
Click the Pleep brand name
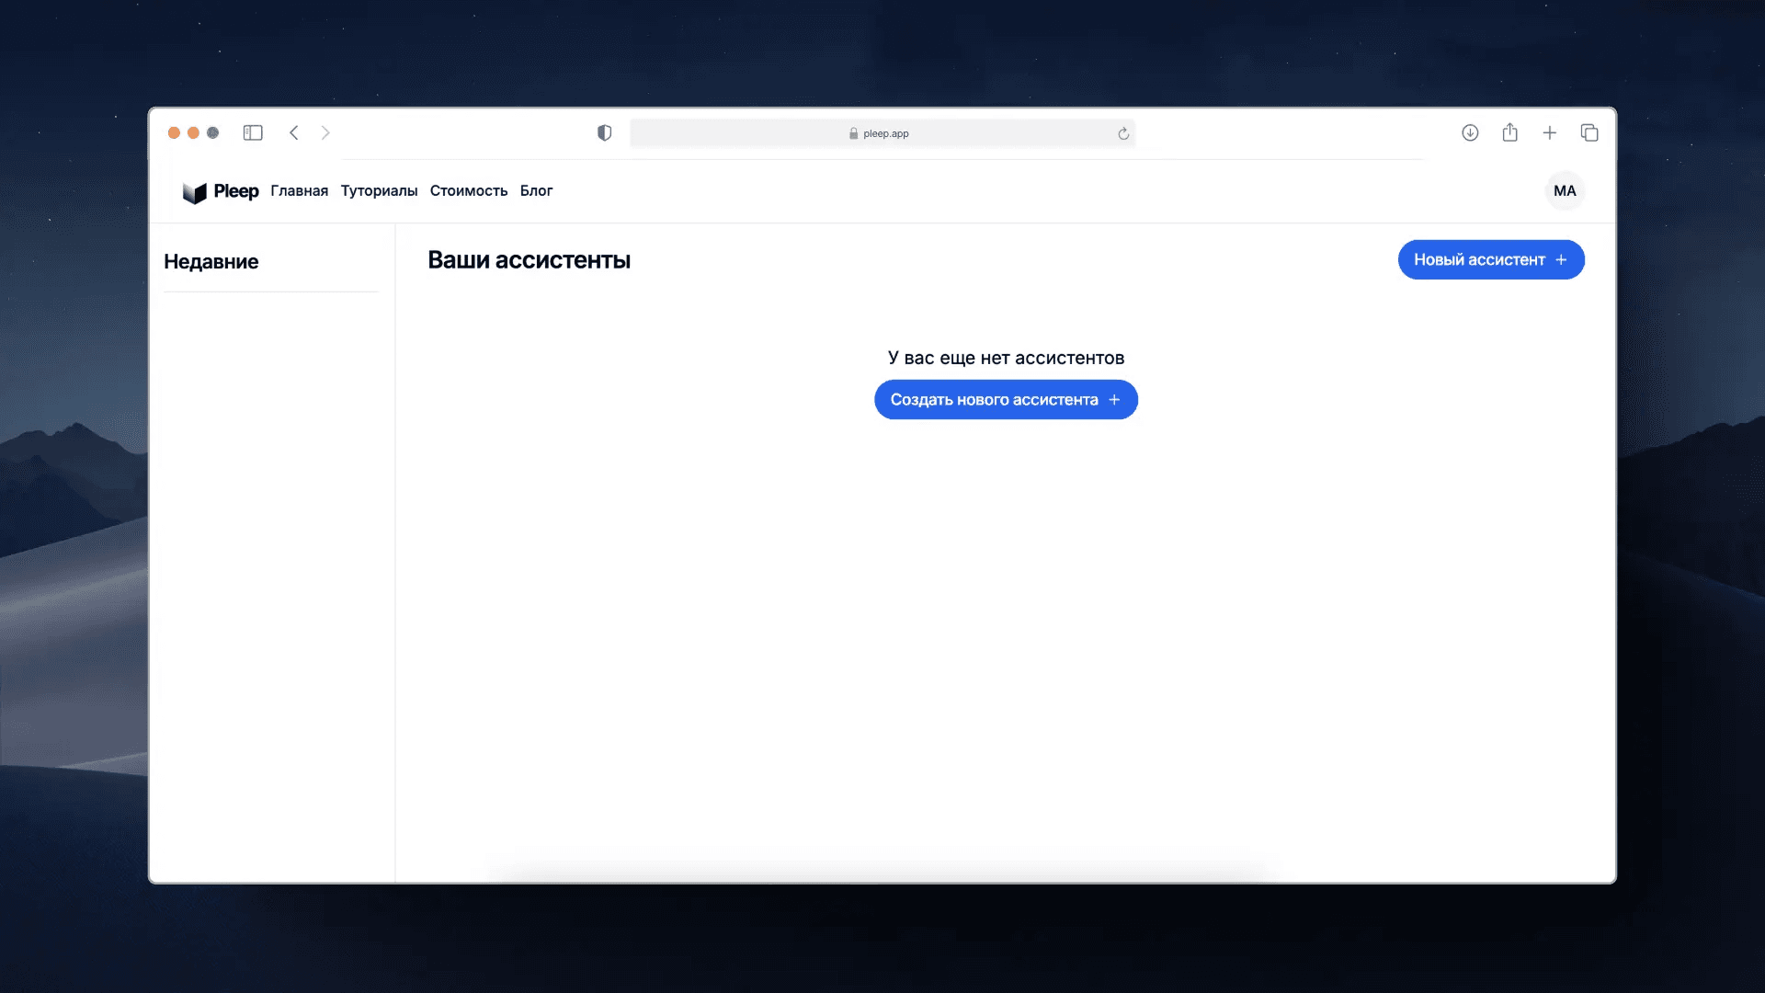[x=236, y=191]
